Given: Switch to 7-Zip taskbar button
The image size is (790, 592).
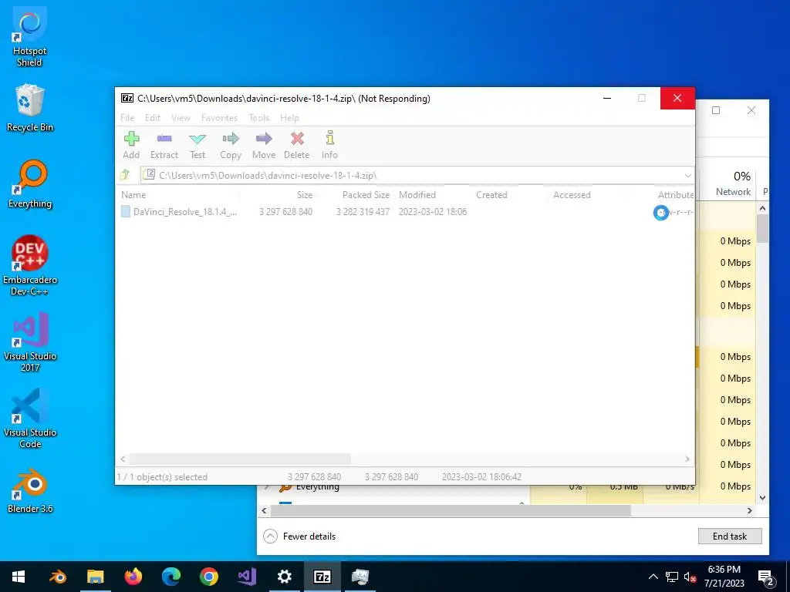Looking at the screenshot, I should 322,577.
